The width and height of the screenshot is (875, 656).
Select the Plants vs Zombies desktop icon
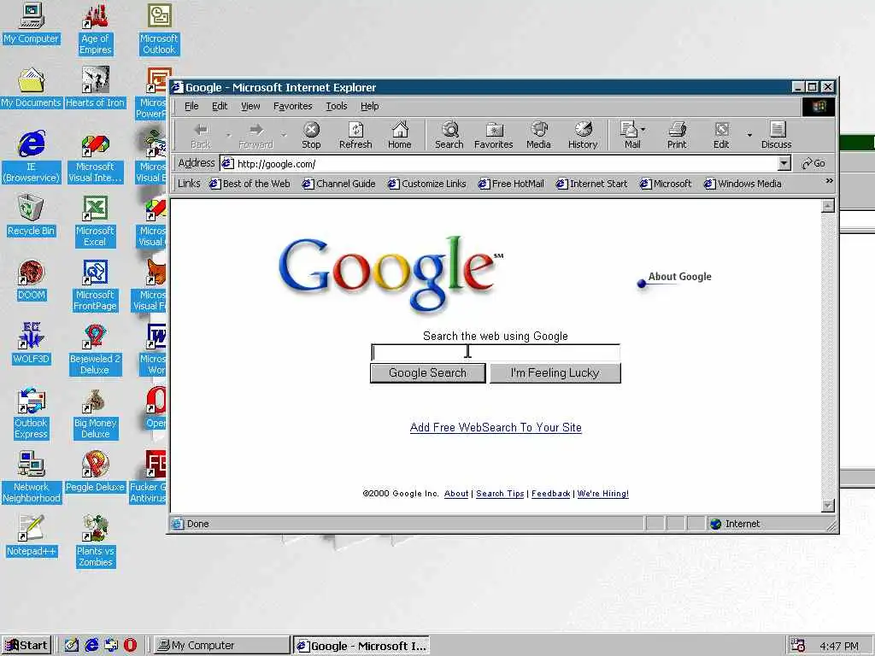coord(95,542)
